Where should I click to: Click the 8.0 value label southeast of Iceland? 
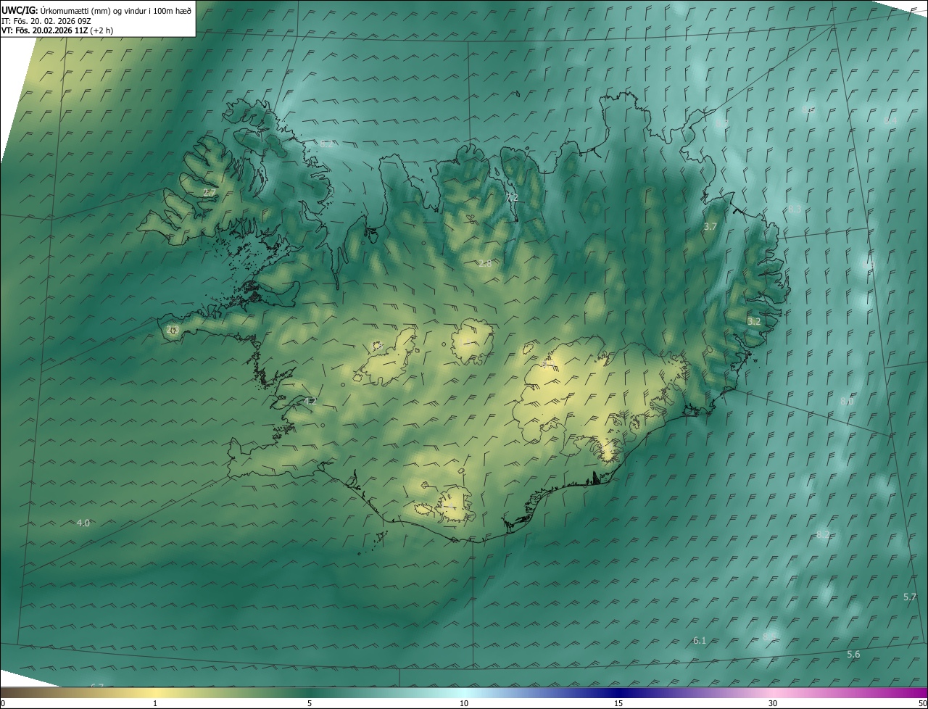pos(847,401)
